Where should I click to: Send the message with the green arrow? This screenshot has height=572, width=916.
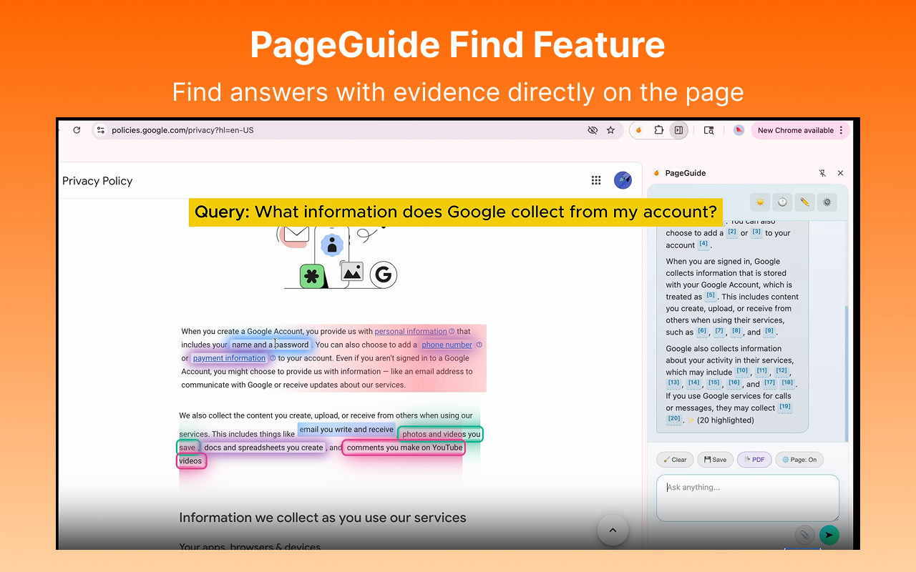tap(829, 535)
